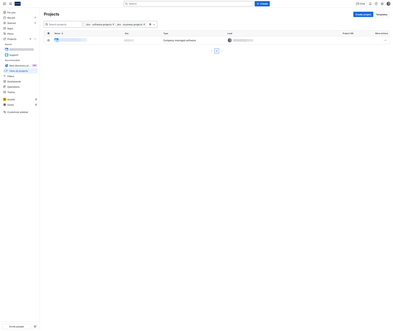This screenshot has height=331, width=393.
Task: Open notifications bell icon
Action: click(370, 4)
